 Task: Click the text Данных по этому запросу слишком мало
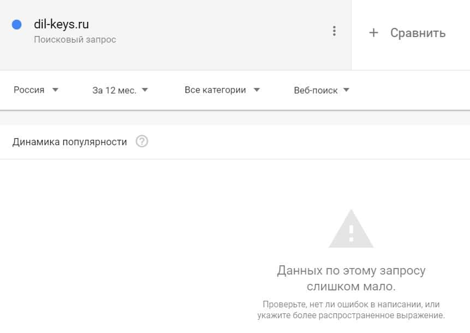coord(351,278)
